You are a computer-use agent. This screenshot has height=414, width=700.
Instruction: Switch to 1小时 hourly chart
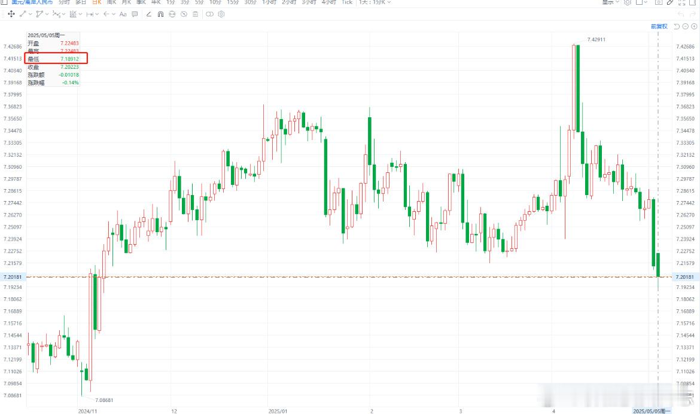(x=269, y=2)
